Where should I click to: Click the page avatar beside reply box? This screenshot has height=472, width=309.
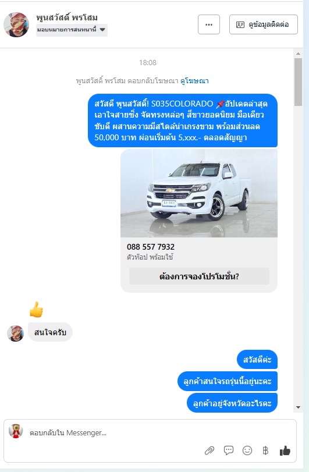(x=16, y=431)
